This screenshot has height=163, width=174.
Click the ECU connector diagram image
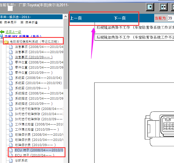159,129
